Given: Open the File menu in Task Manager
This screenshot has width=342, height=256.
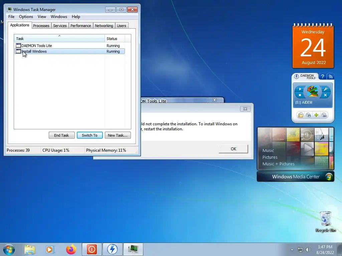Looking at the screenshot, I should tap(11, 17).
